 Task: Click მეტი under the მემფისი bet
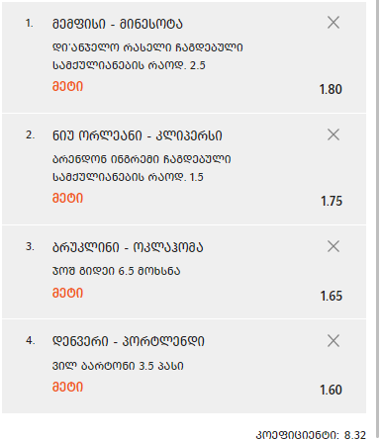click(x=67, y=86)
